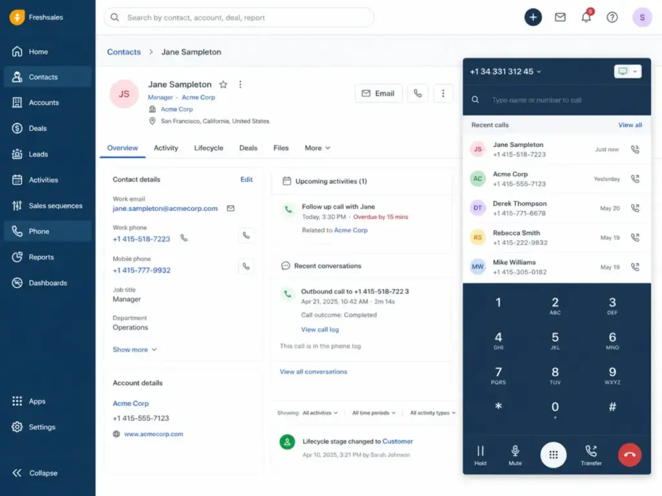The image size is (662, 496).
Task: Click the phone call button beside Email
Action: 418,93
